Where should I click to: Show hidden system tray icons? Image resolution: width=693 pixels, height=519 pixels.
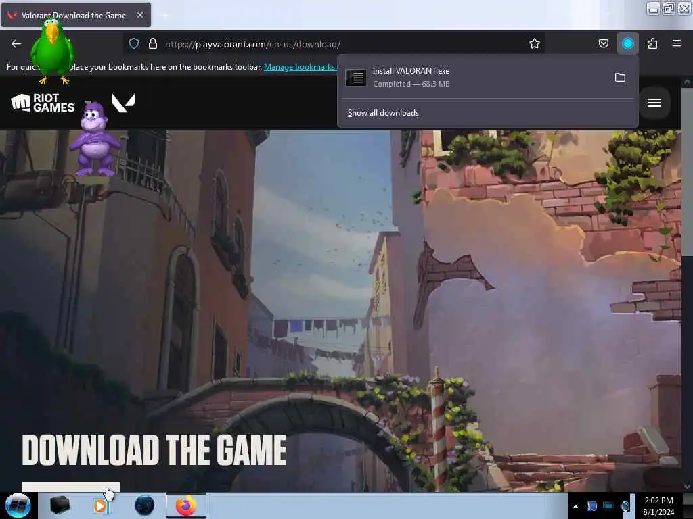click(575, 506)
